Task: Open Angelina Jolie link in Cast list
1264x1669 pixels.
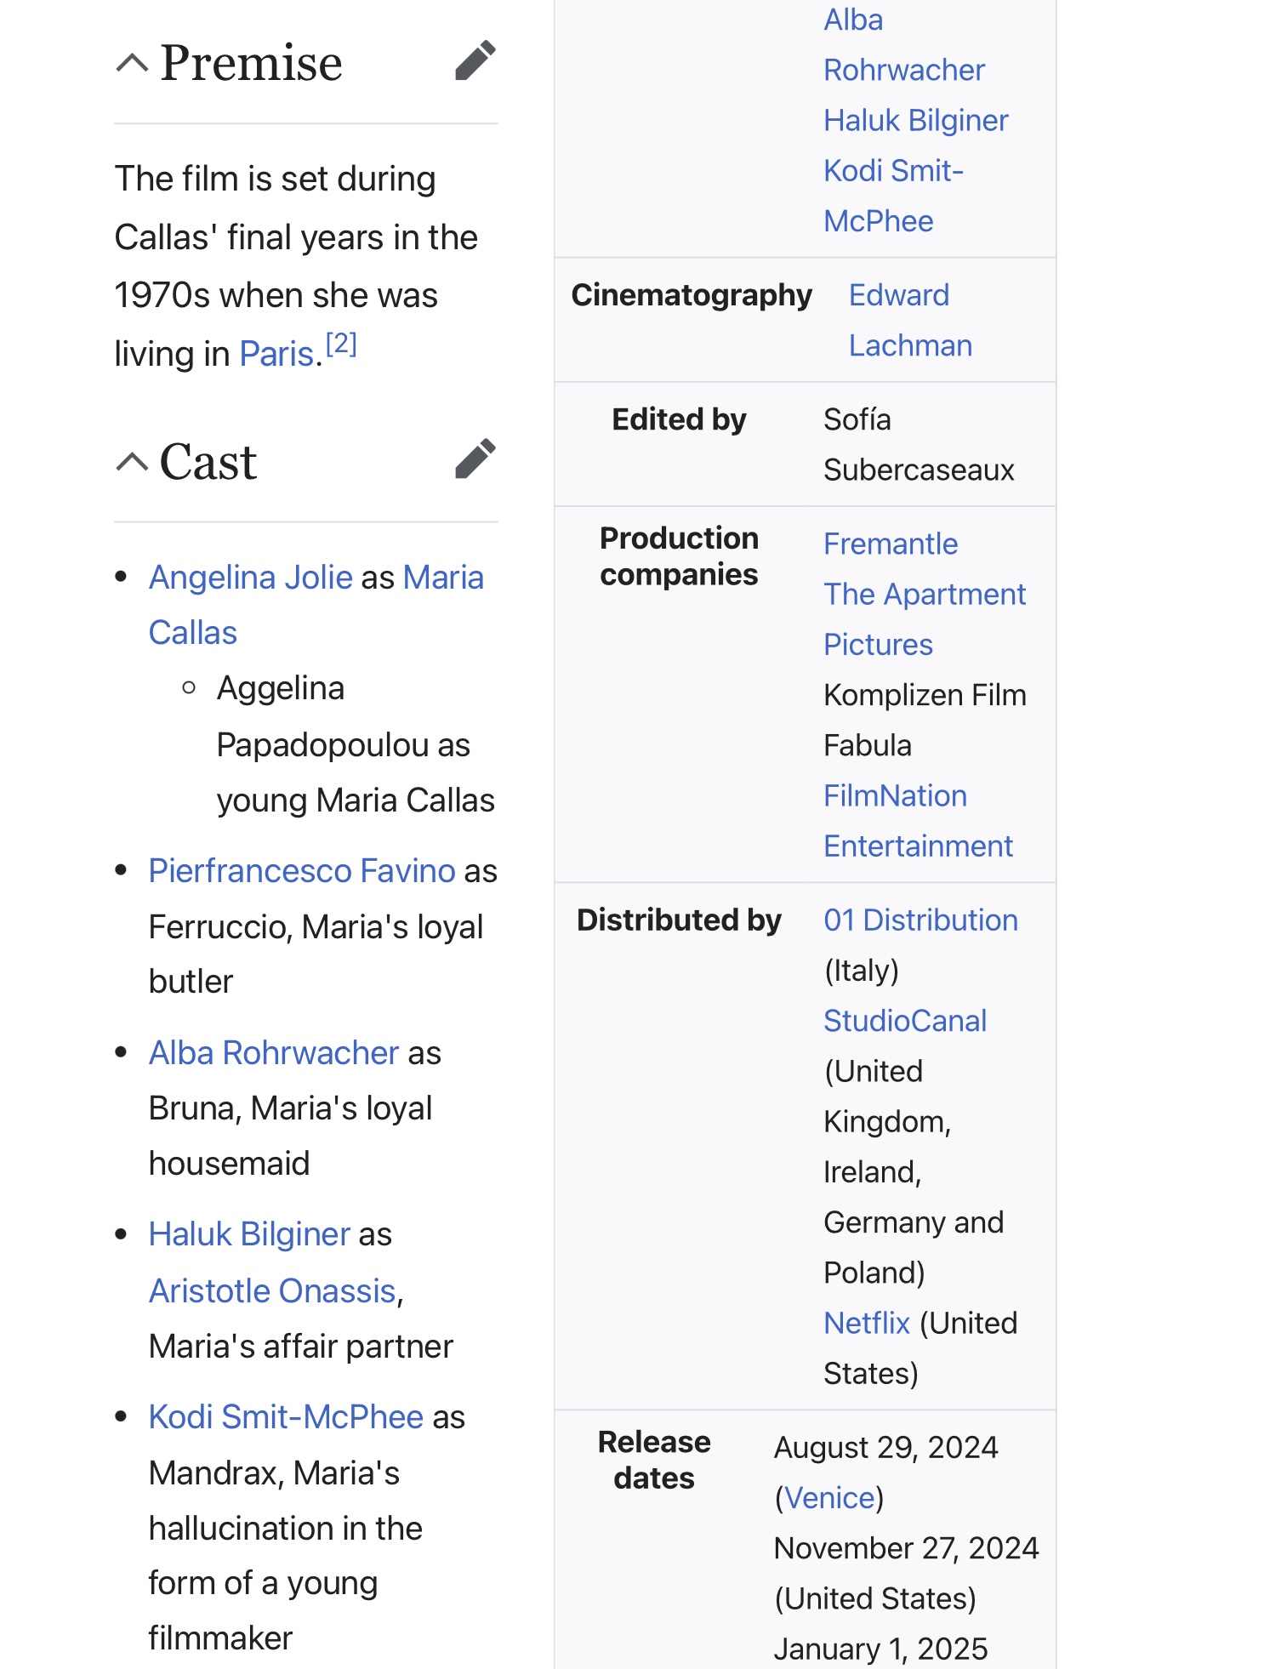Action: click(250, 578)
